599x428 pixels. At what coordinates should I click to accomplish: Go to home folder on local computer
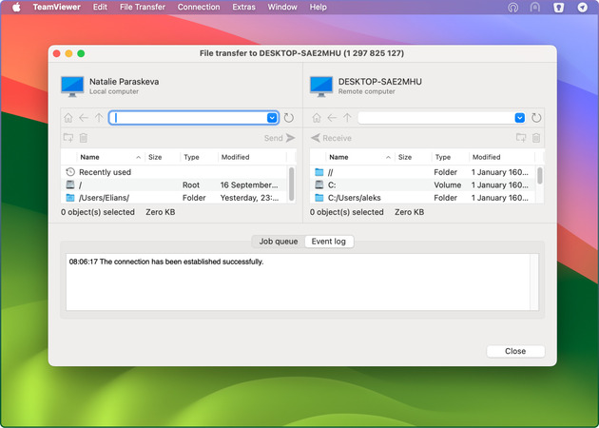68,118
